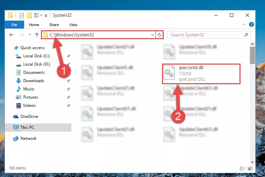The width and height of the screenshot is (265, 177).
Task: Expand the ribbon with the chevron
Action: [244, 24]
